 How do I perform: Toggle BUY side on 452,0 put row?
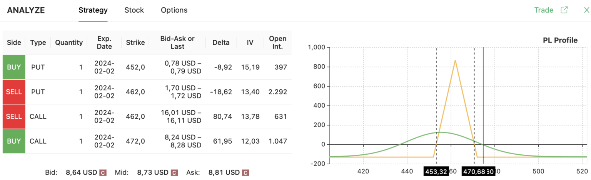14,67
